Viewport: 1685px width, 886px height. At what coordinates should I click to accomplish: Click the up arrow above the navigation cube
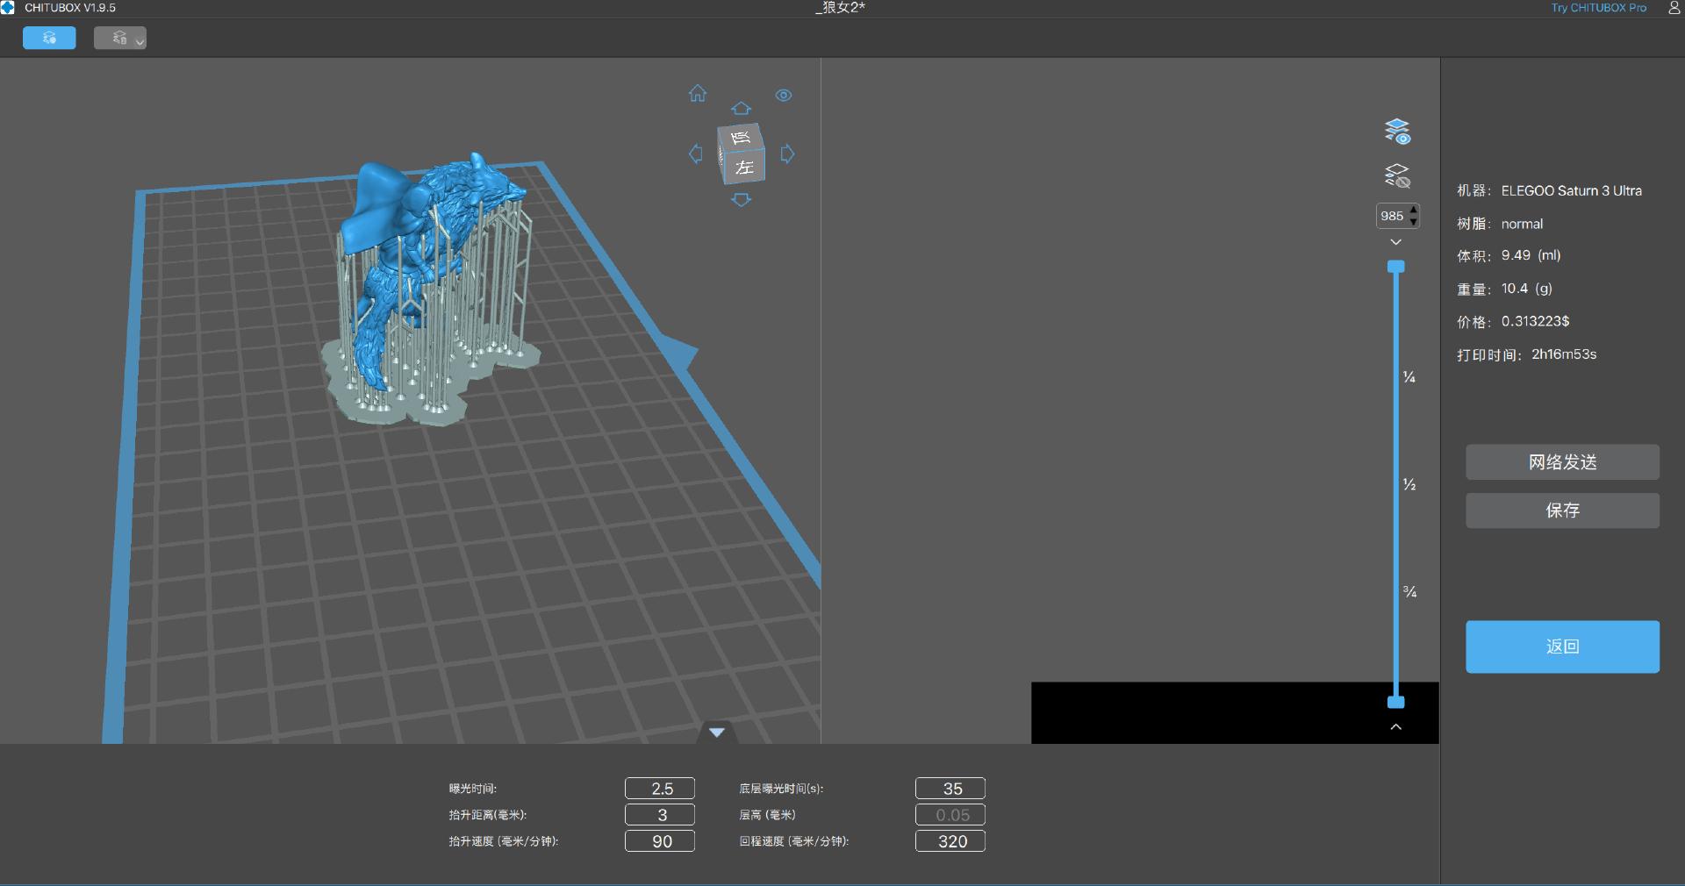742,109
